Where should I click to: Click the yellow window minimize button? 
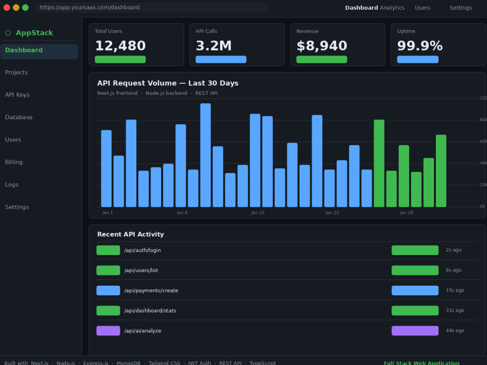(16, 7)
